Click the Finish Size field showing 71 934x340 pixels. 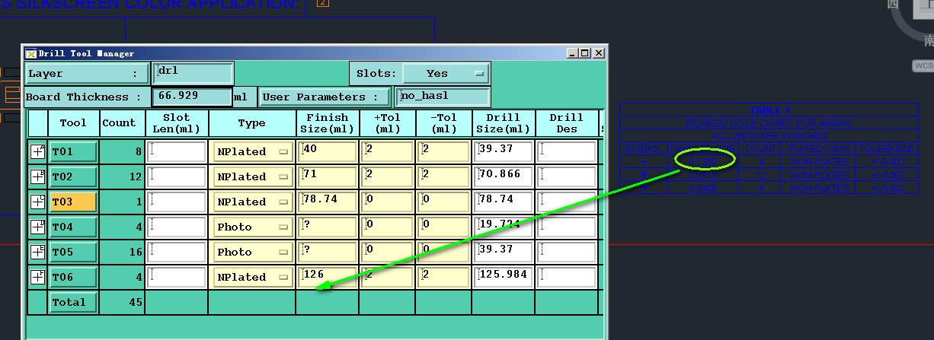click(x=328, y=176)
